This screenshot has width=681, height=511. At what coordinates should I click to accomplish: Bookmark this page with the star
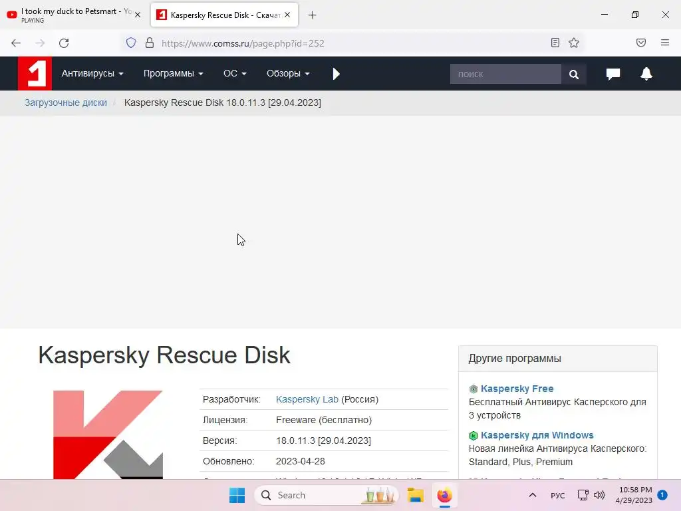pos(574,43)
